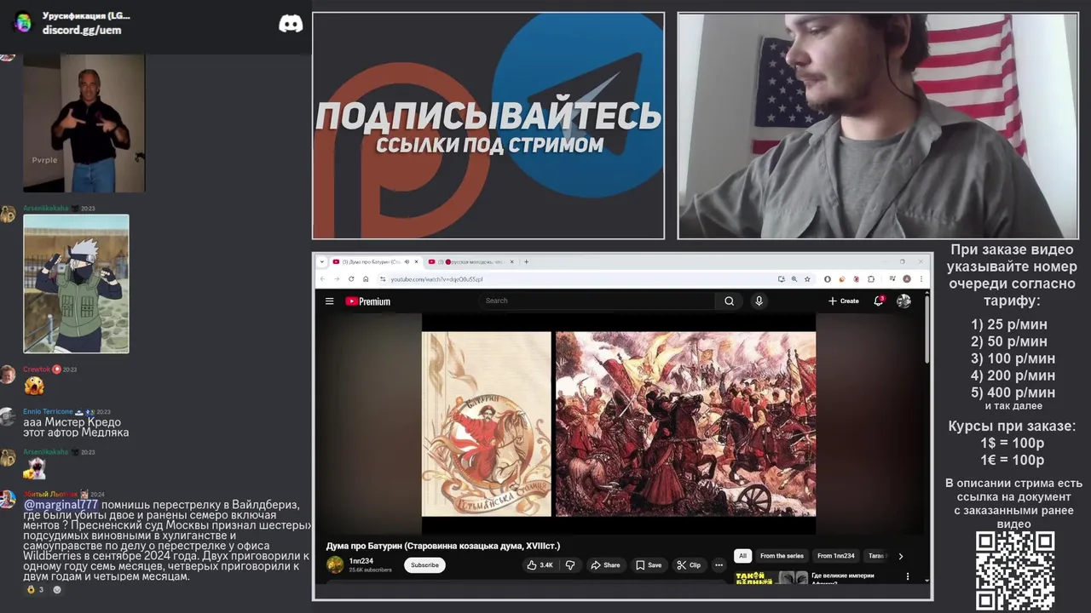Open YouTube notifications bell
The height and width of the screenshot is (613, 1091).
click(878, 301)
